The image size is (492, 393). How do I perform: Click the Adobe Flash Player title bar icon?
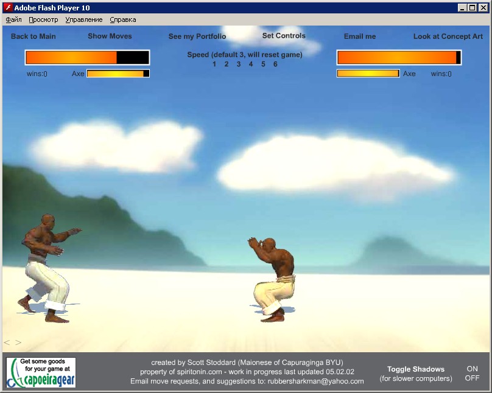coord(8,8)
